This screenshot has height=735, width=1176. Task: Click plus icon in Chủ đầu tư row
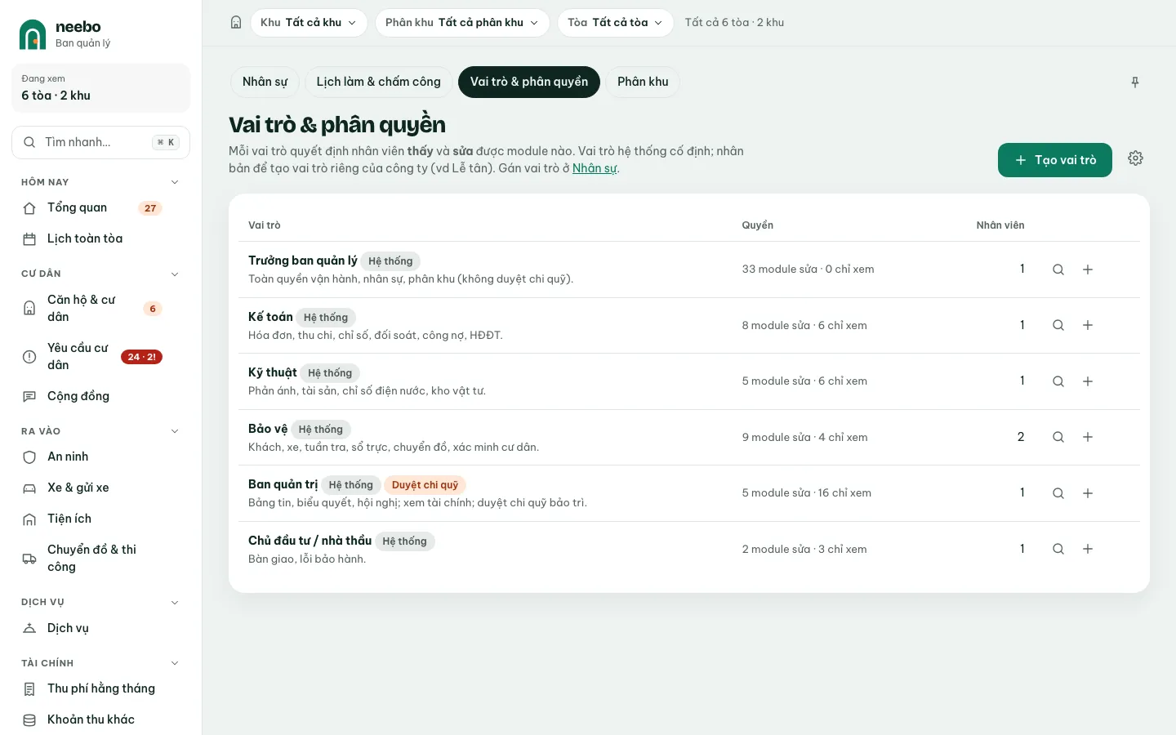pyautogui.click(x=1088, y=549)
